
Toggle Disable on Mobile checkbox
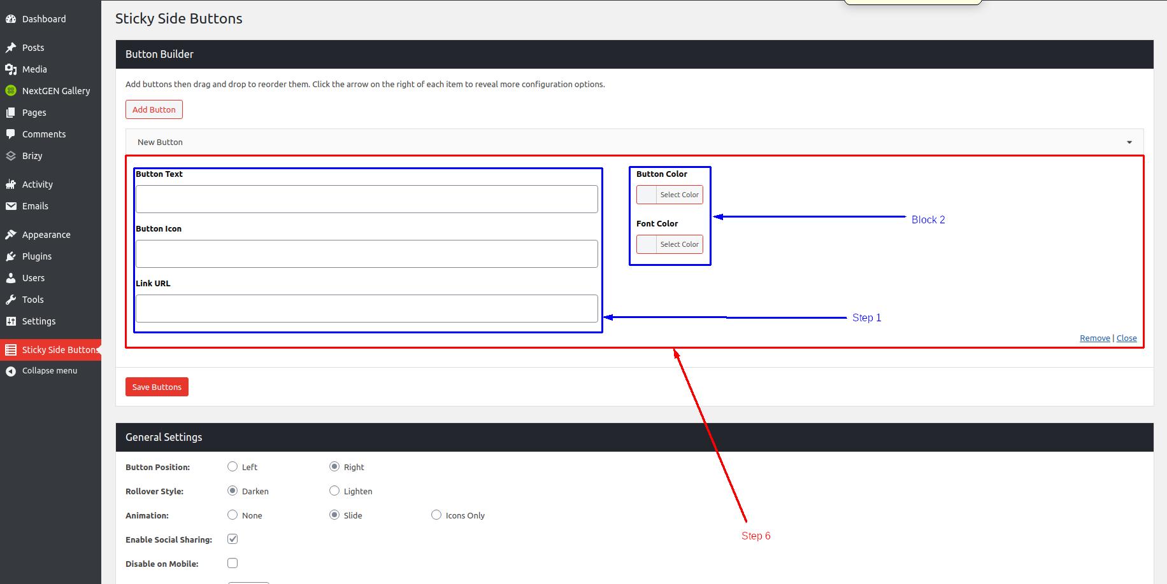point(233,563)
